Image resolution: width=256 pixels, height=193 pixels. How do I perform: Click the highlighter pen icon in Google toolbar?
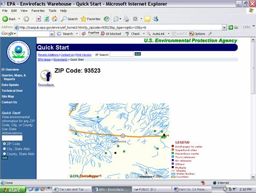click(x=210, y=34)
